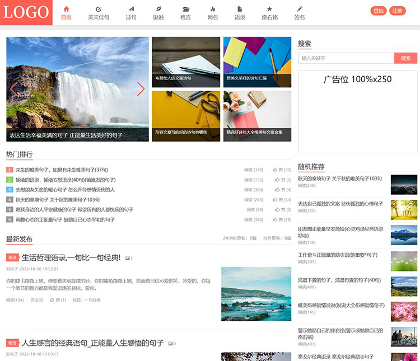
Task: Click the LOGO in the header
Action: click(26, 12)
